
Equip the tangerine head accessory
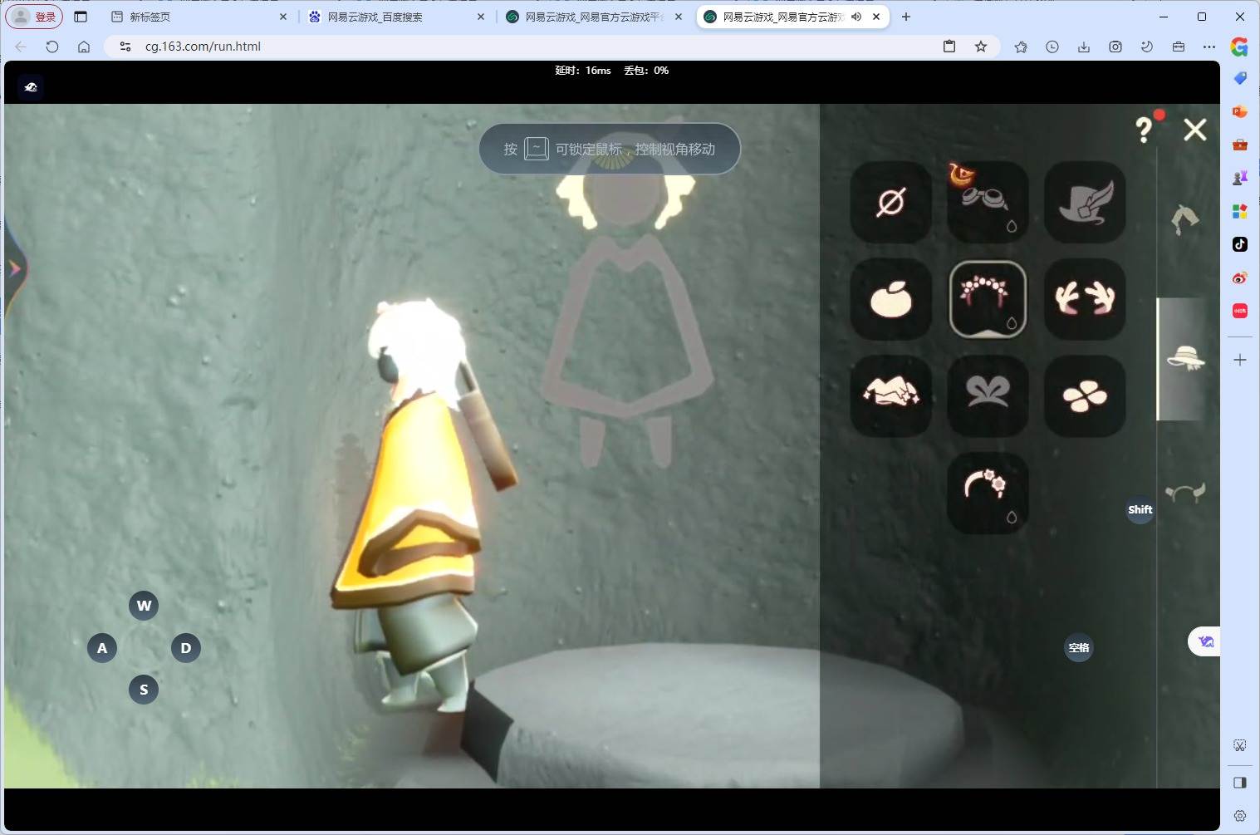coord(891,299)
